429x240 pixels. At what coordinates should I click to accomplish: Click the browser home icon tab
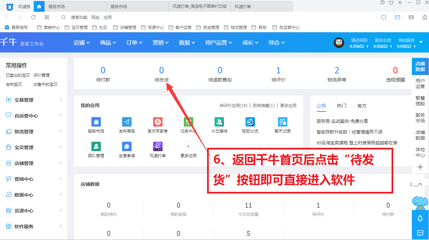click(39, 6)
